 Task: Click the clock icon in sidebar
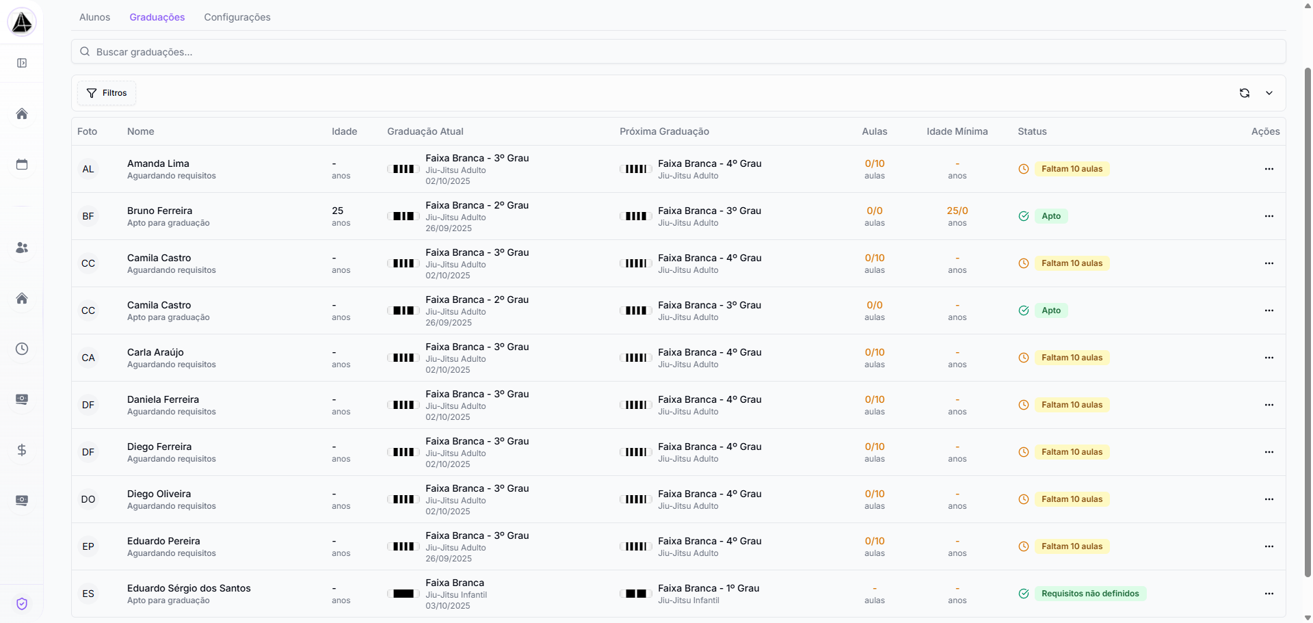pos(22,349)
